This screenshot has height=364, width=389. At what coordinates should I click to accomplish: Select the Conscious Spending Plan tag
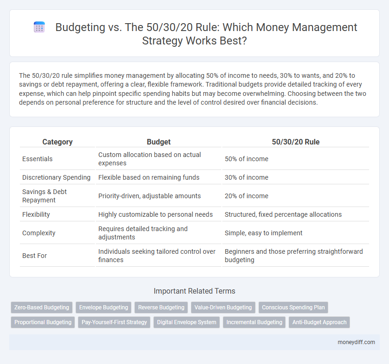click(x=293, y=307)
